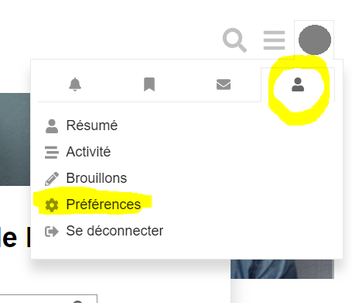This screenshot has height=306, width=352.
Task: Click the pencil icon beside Brouillons
Action: (52, 179)
